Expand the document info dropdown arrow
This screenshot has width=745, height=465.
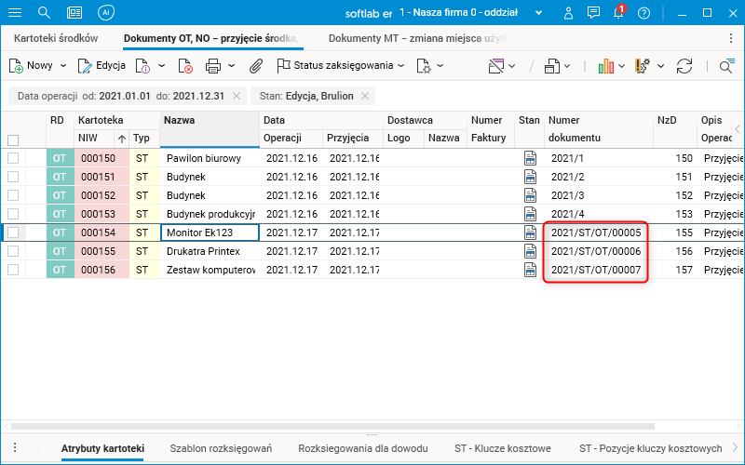[x=161, y=66]
